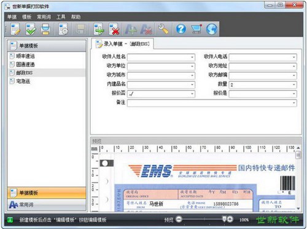
Task: Open the 工具 menu
Action: pos(61,17)
